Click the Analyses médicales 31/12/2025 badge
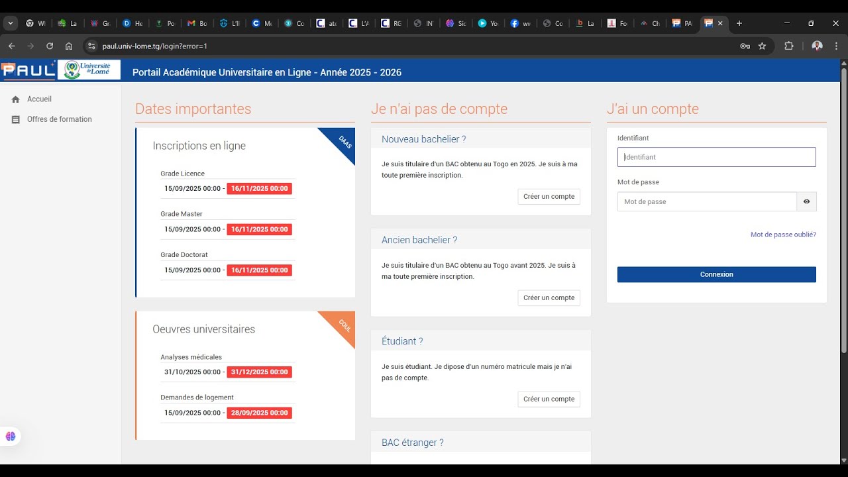 click(x=259, y=372)
